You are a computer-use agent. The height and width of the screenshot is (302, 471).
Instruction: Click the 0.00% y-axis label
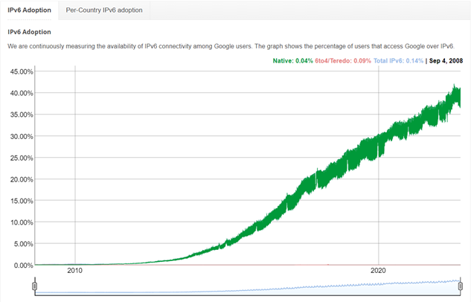pos(23,266)
